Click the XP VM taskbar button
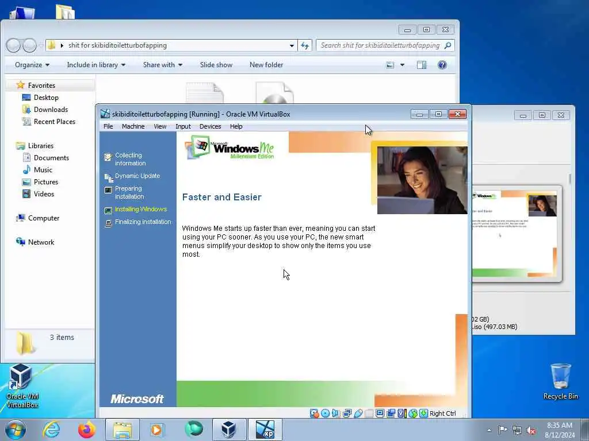The height and width of the screenshot is (441, 589). pos(265,430)
